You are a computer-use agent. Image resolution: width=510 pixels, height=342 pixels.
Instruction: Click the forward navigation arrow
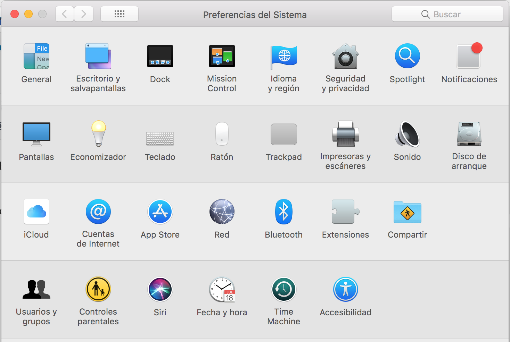point(84,14)
